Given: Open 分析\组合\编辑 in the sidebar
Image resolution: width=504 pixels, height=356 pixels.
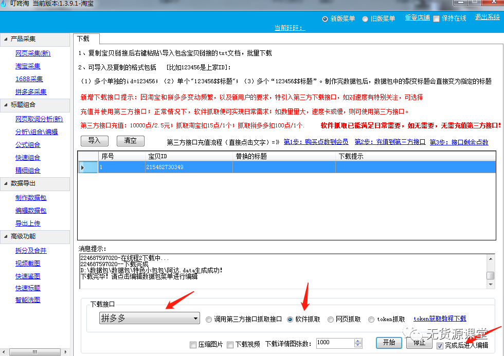Looking at the screenshot, I should click(x=37, y=132).
